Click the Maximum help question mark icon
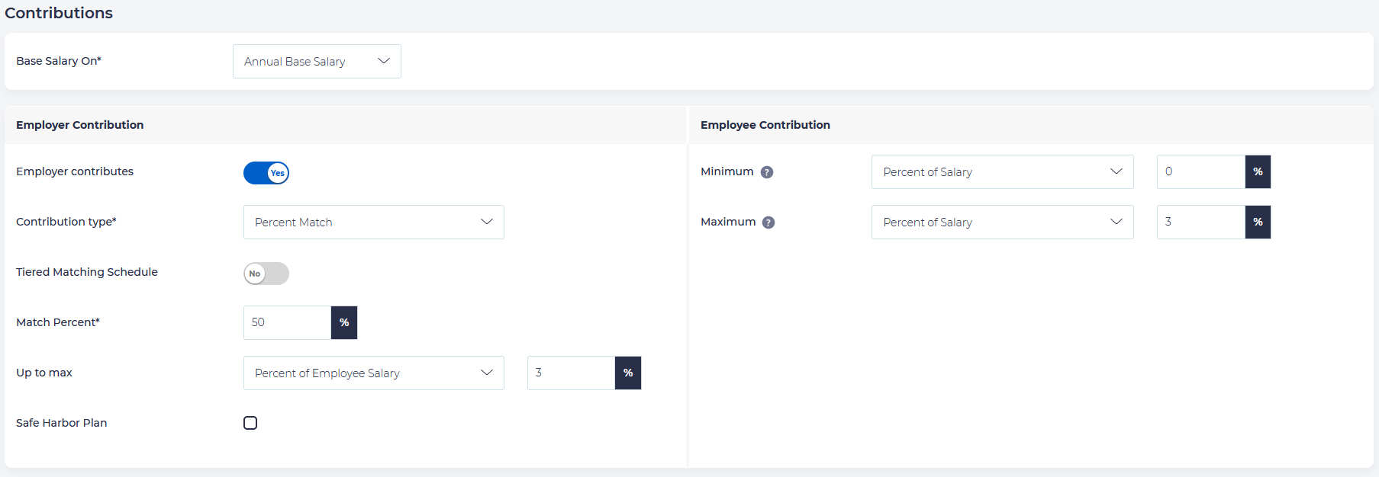This screenshot has width=1379, height=477. (x=768, y=222)
